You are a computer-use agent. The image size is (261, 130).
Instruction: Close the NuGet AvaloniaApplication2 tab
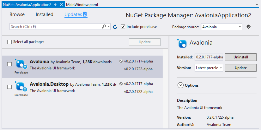(62, 4)
